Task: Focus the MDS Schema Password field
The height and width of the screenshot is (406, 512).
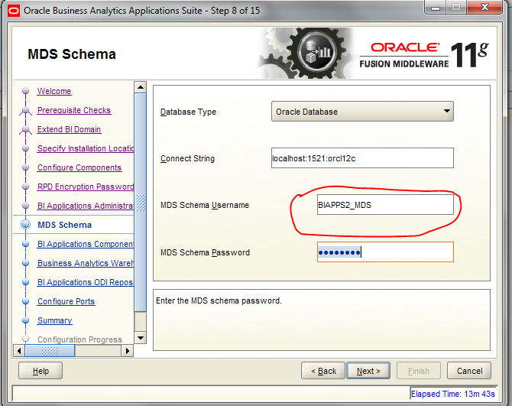Action: click(x=385, y=252)
